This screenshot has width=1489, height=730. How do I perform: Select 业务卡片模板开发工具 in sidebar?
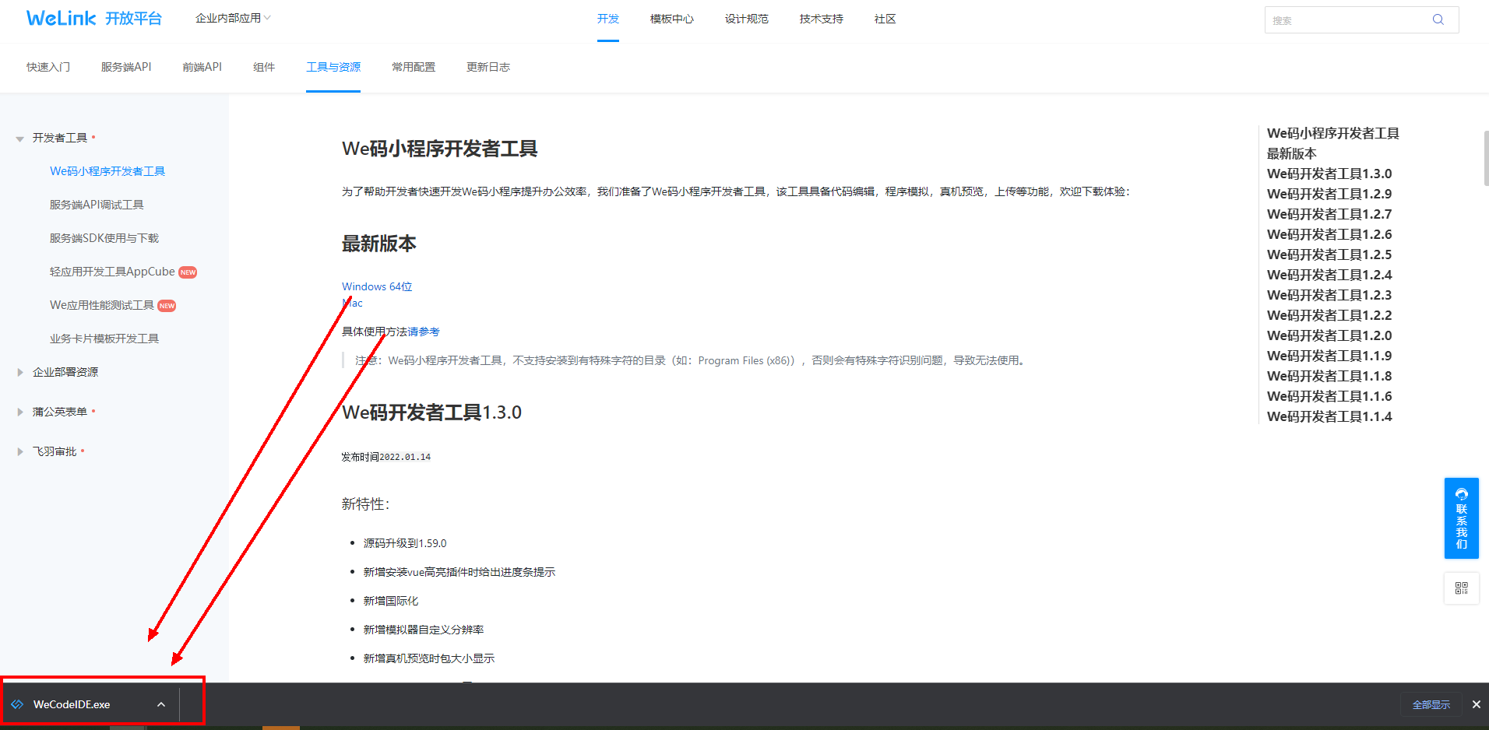(104, 339)
